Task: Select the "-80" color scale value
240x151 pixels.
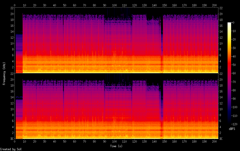Action: 234,90
